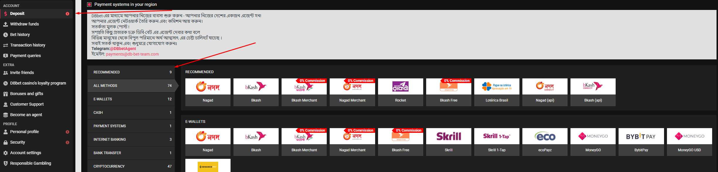Click the Invite friends people icon

click(x=6, y=73)
